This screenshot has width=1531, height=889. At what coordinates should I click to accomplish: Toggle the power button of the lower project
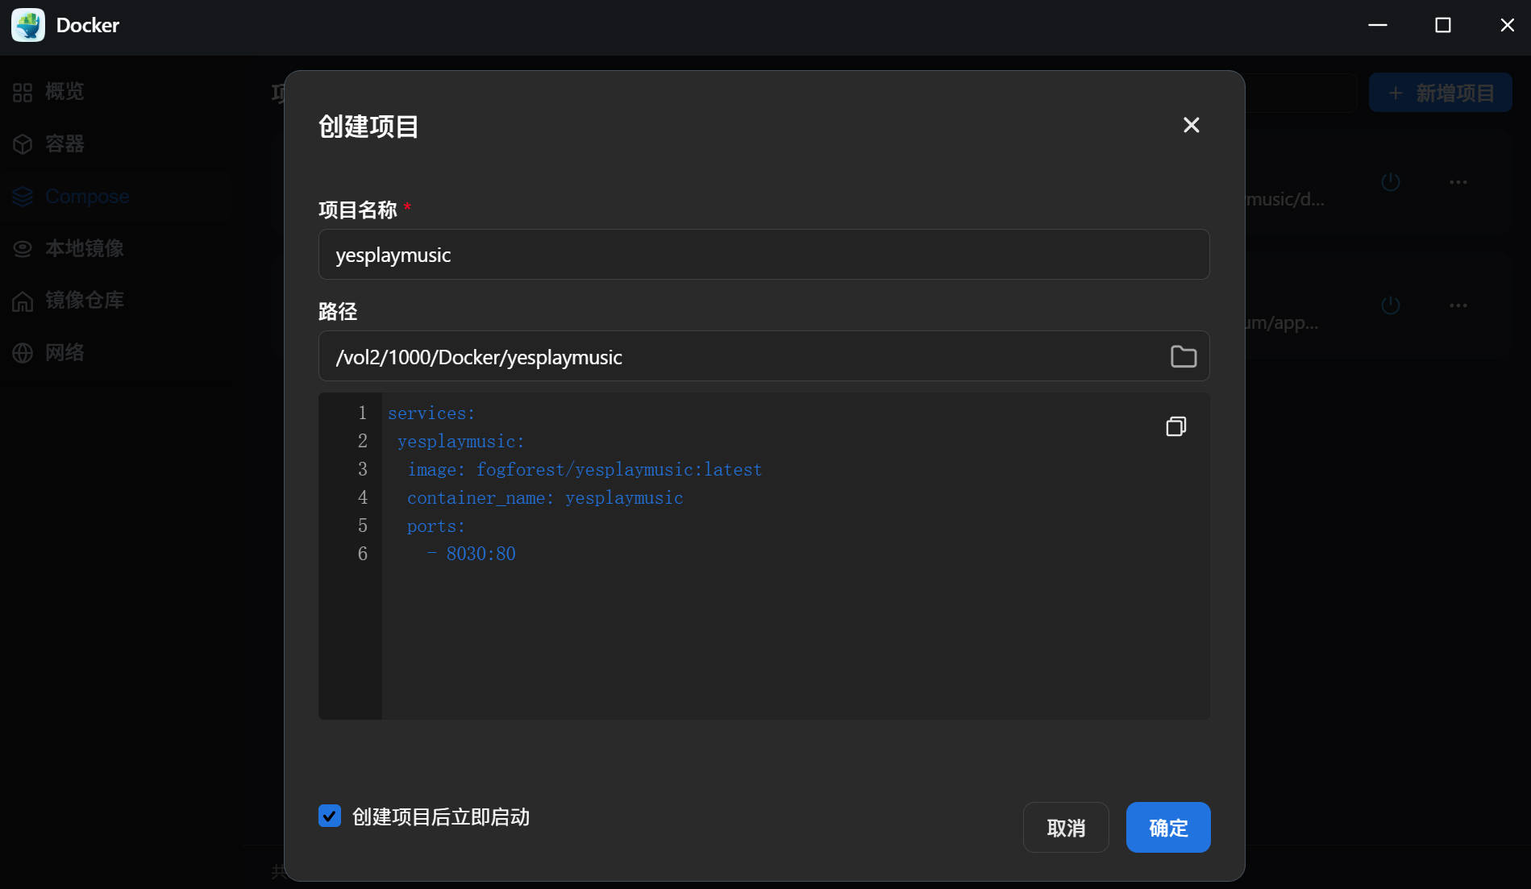coord(1389,305)
